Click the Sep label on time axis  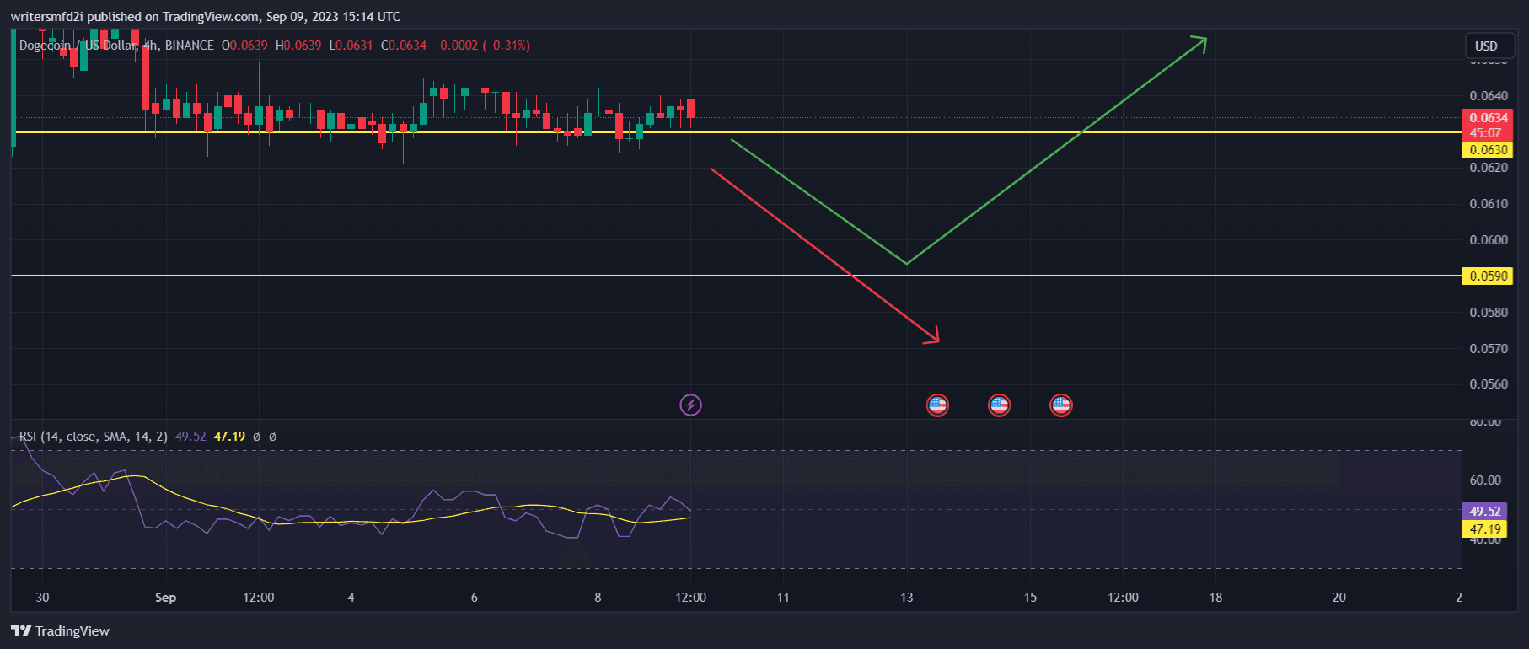pos(165,598)
